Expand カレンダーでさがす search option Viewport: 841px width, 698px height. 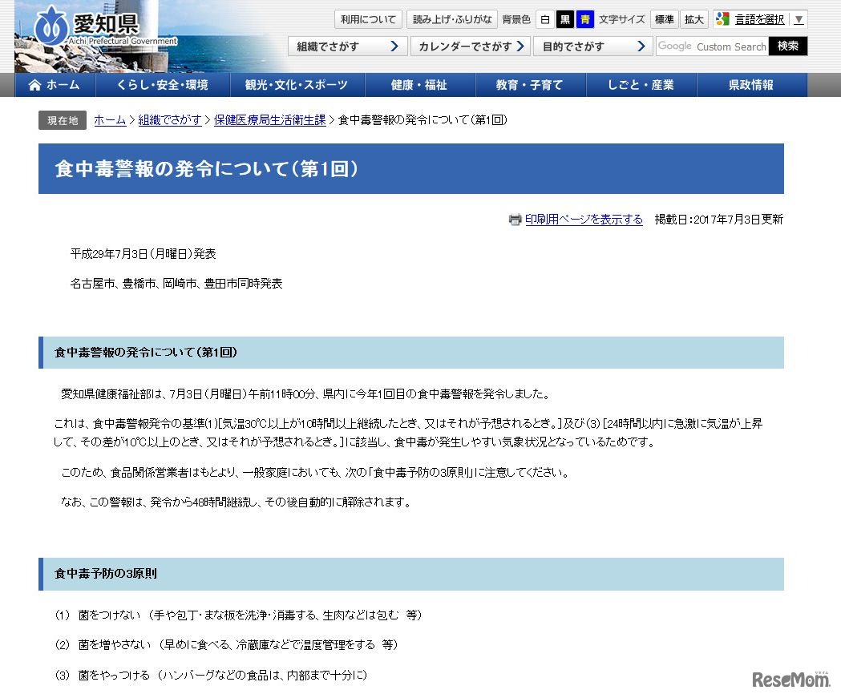[x=470, y=46]
